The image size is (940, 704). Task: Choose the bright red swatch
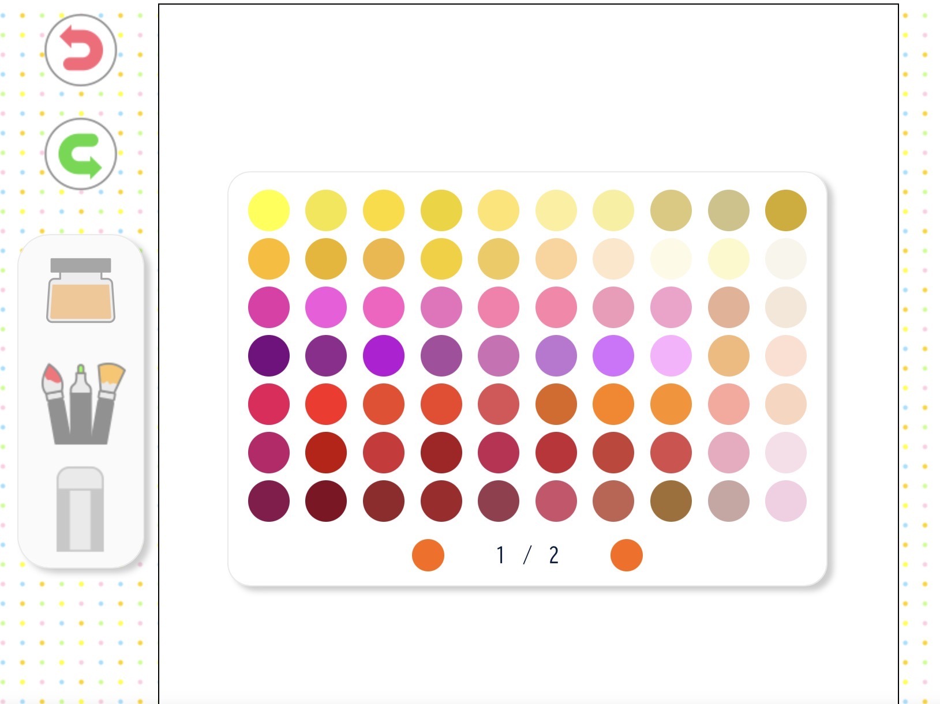(x=326, y=404)
